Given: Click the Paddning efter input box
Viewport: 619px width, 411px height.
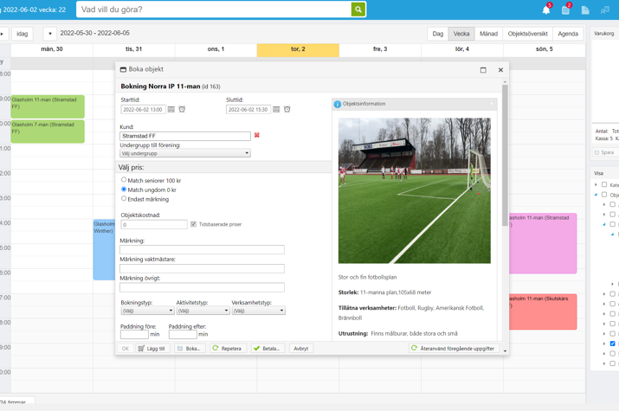Looking at the screenshot, I should click(183, 334).
